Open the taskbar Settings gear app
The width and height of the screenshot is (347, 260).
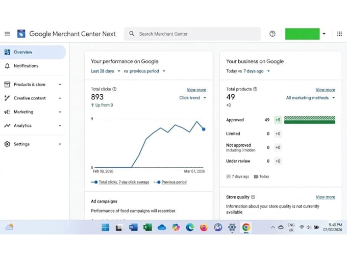coord(232,227)
